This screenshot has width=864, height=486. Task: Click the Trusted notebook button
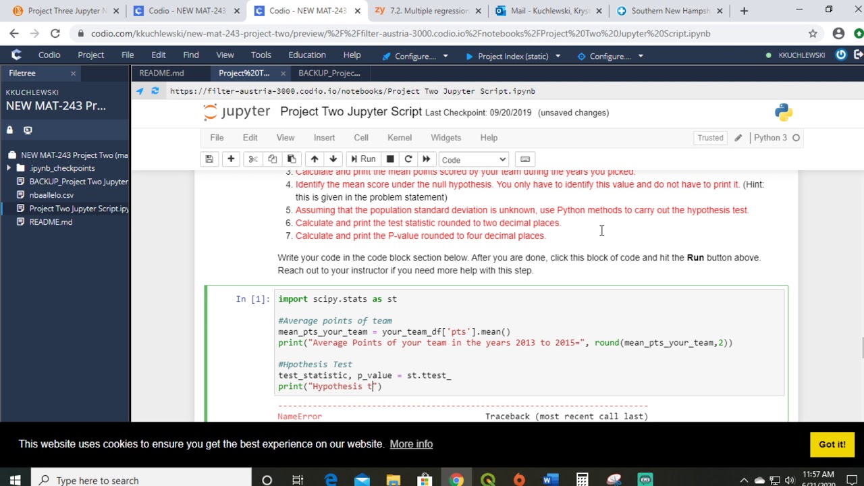point(710,138)
